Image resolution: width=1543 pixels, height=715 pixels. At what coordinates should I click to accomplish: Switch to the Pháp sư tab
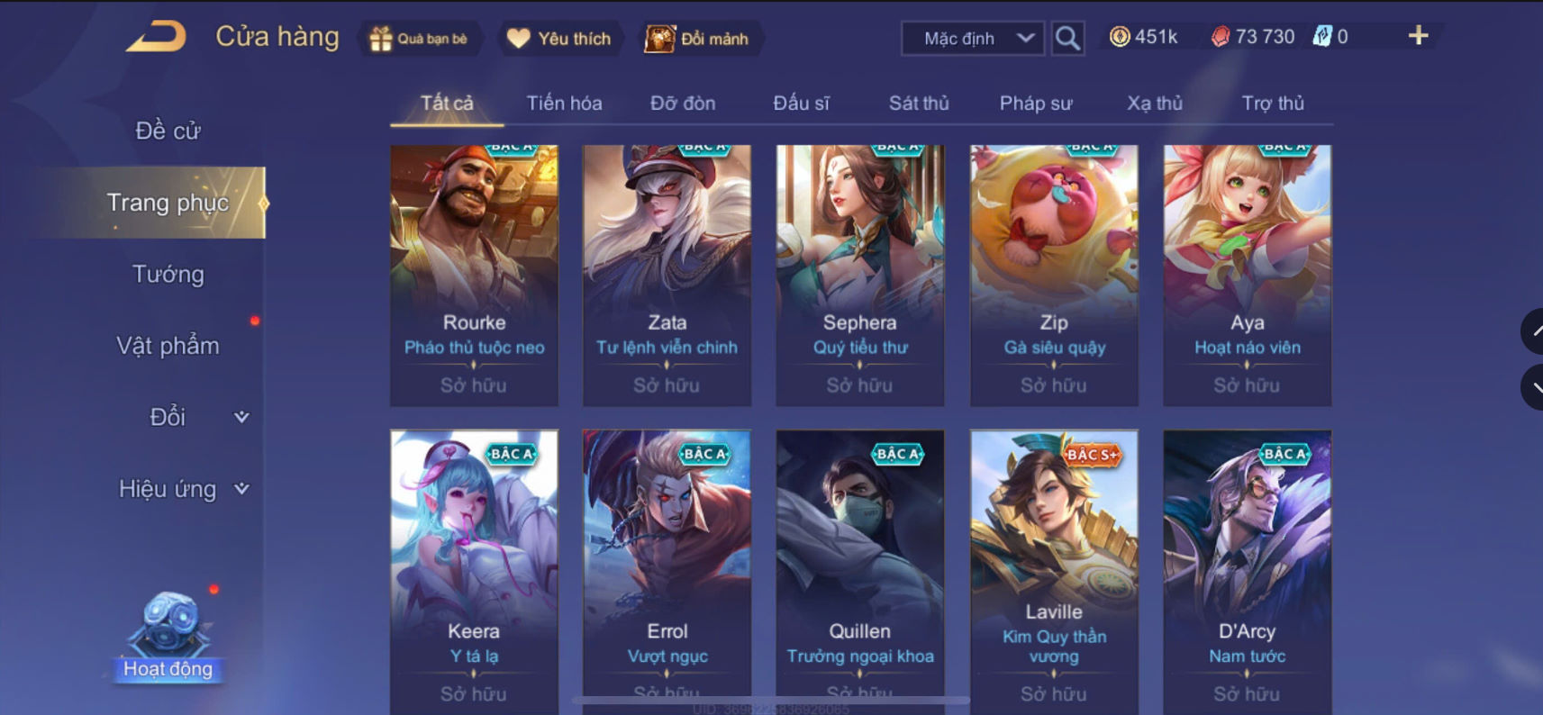click(1036, 104)
